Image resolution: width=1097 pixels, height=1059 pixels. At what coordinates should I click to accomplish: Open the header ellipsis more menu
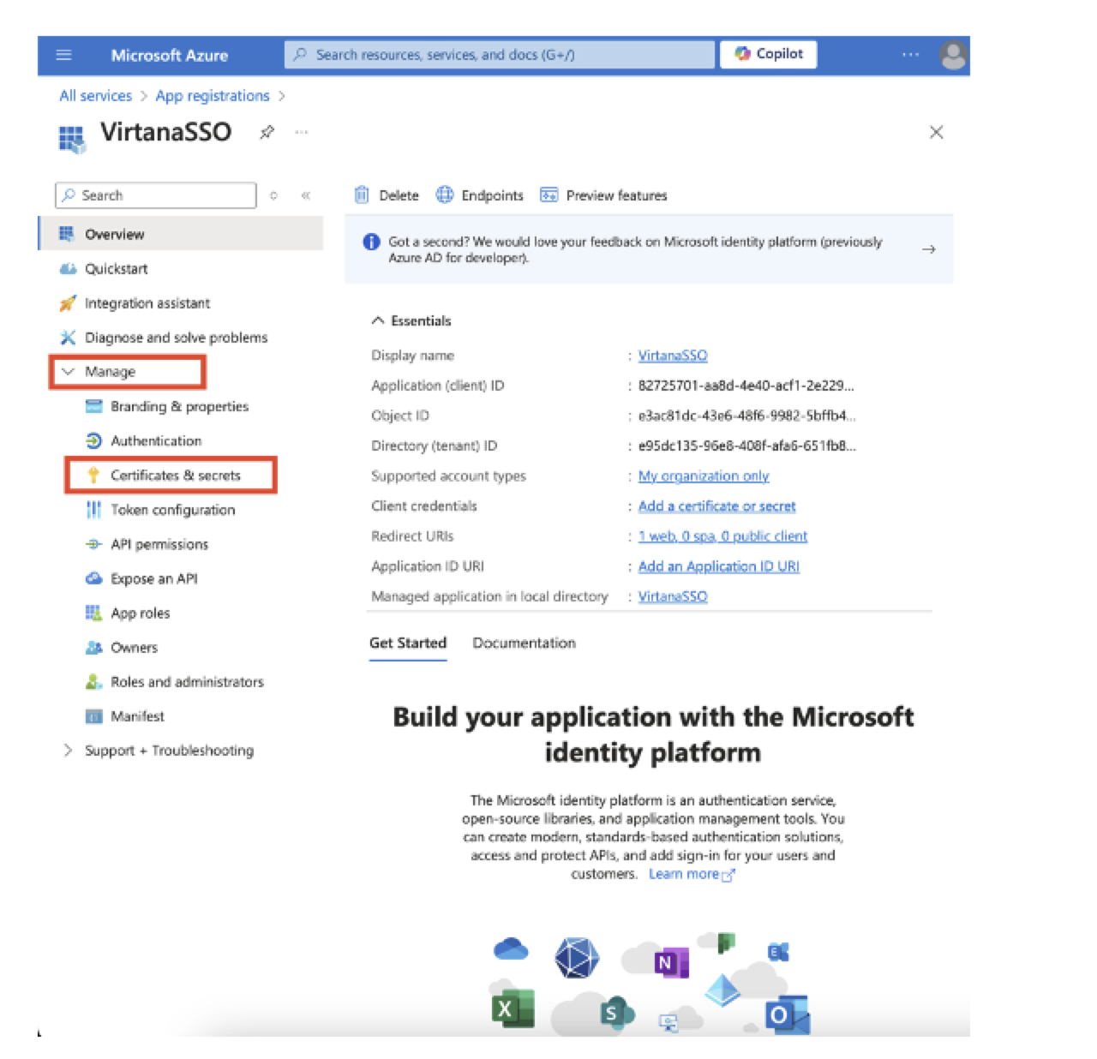[x=910, y=55]
